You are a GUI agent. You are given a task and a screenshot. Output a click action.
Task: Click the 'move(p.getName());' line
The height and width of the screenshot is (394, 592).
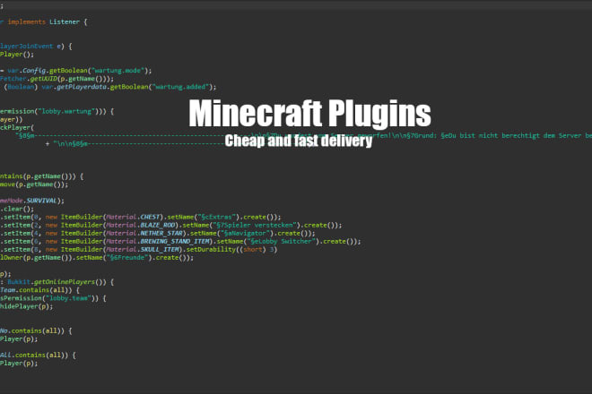(34, 184)
